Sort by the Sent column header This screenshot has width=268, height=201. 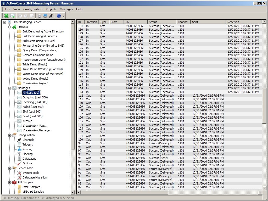[x=208, y=22]
